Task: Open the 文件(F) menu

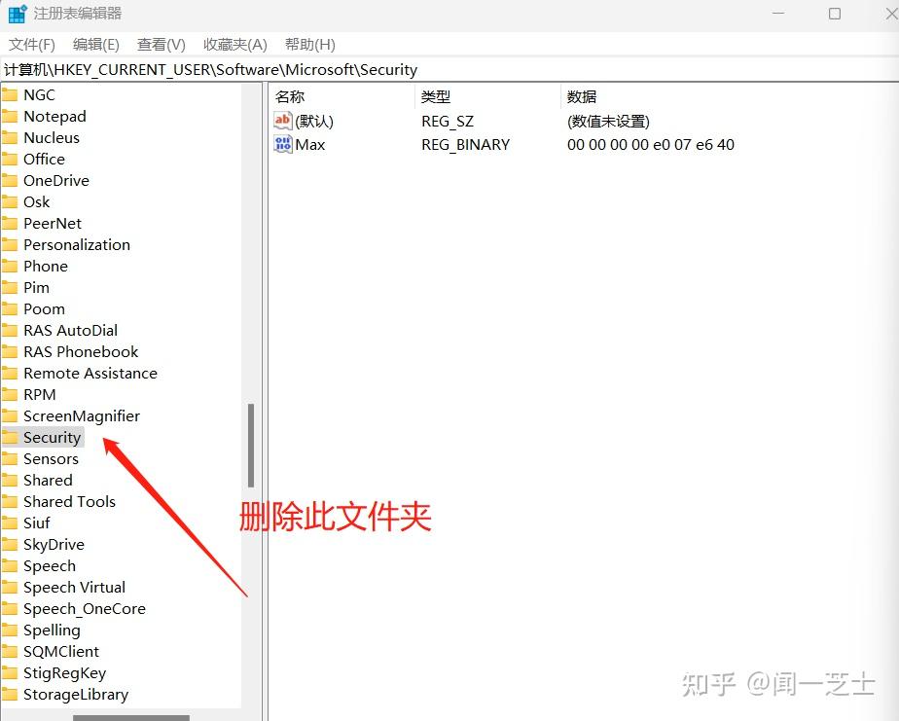Action: point(32,44)
